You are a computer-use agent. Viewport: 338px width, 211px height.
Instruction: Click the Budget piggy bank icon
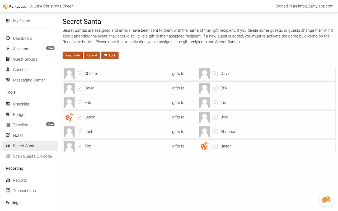click(x=8, y=114)
